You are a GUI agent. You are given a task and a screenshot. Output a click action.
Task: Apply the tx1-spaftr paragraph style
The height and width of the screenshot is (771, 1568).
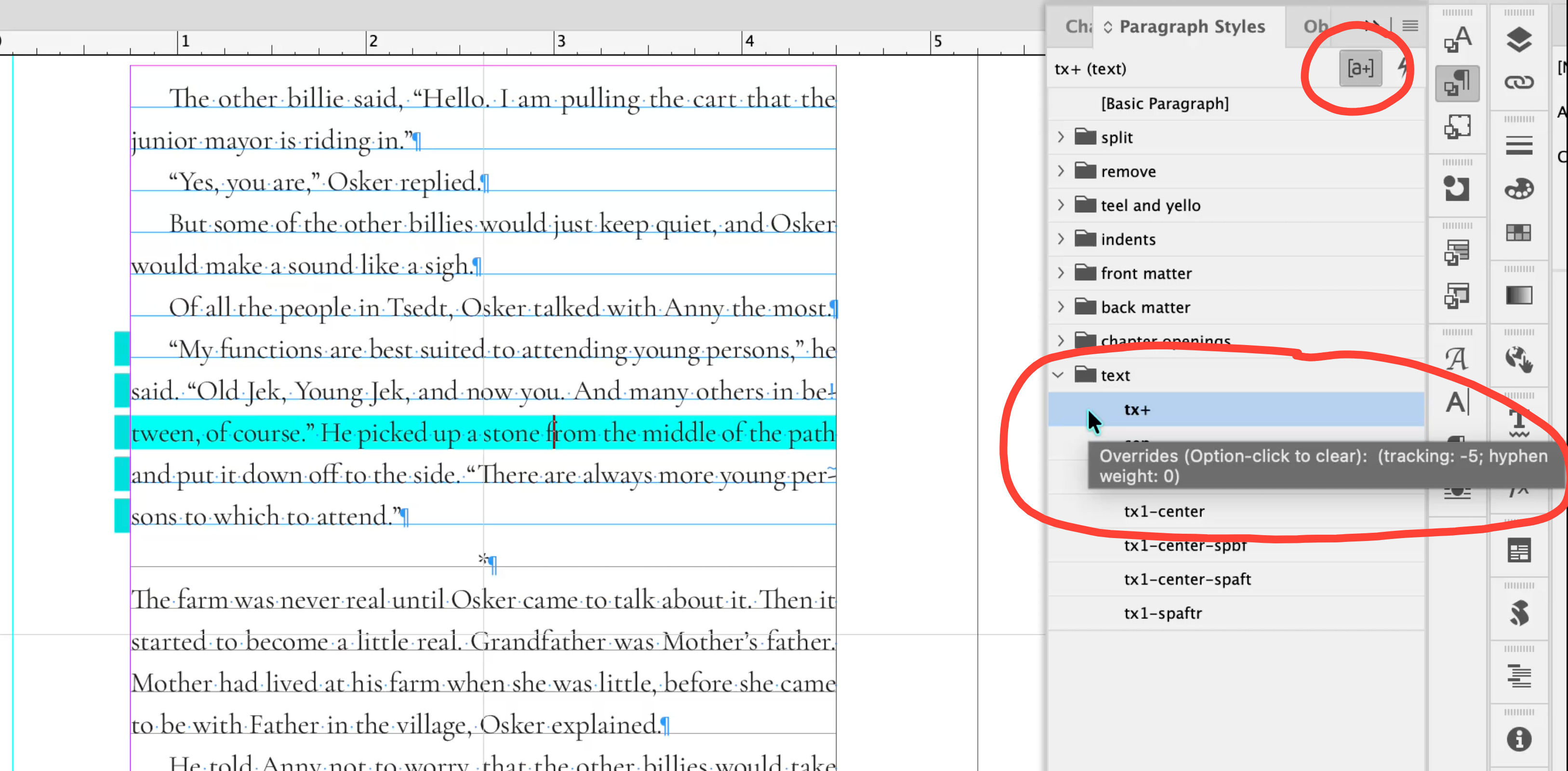point(1236,614)
